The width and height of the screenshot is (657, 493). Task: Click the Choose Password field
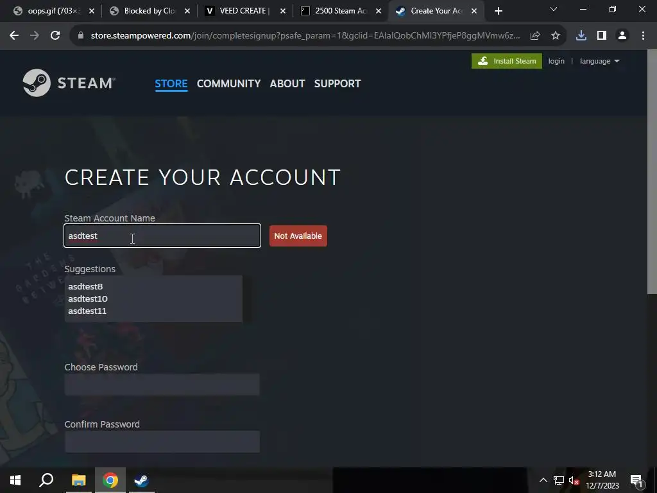click(x=162, y=385)
